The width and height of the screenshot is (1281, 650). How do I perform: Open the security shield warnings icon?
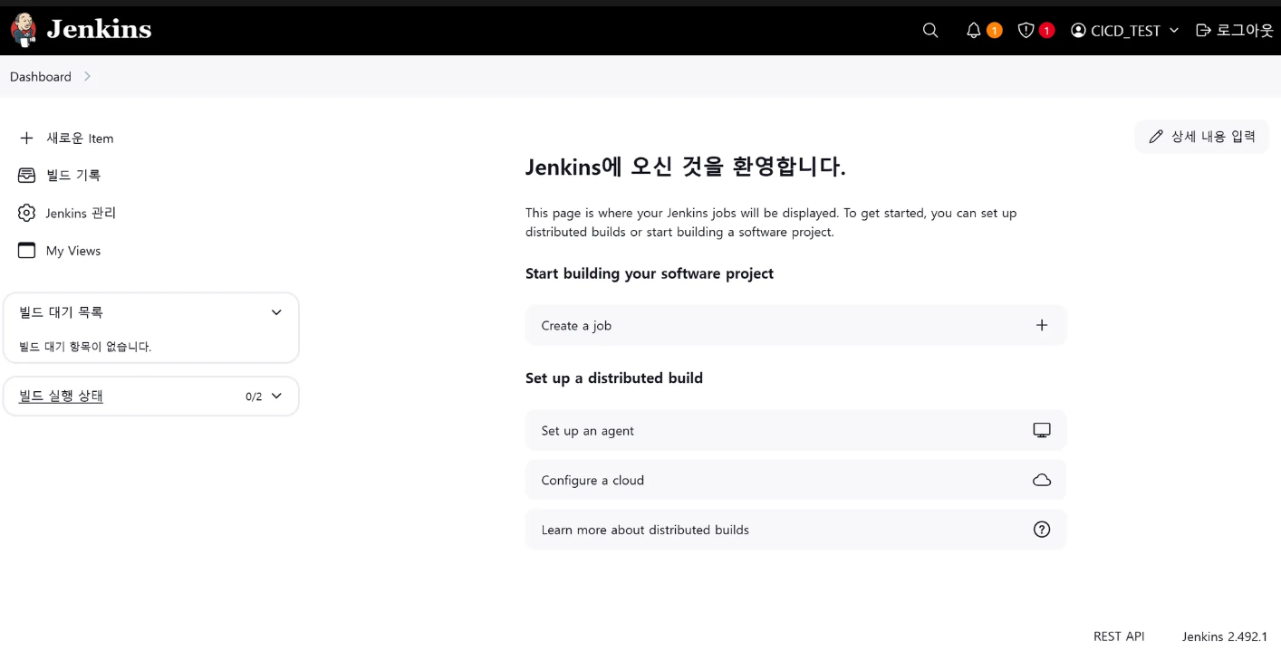tap(1026, 31)
